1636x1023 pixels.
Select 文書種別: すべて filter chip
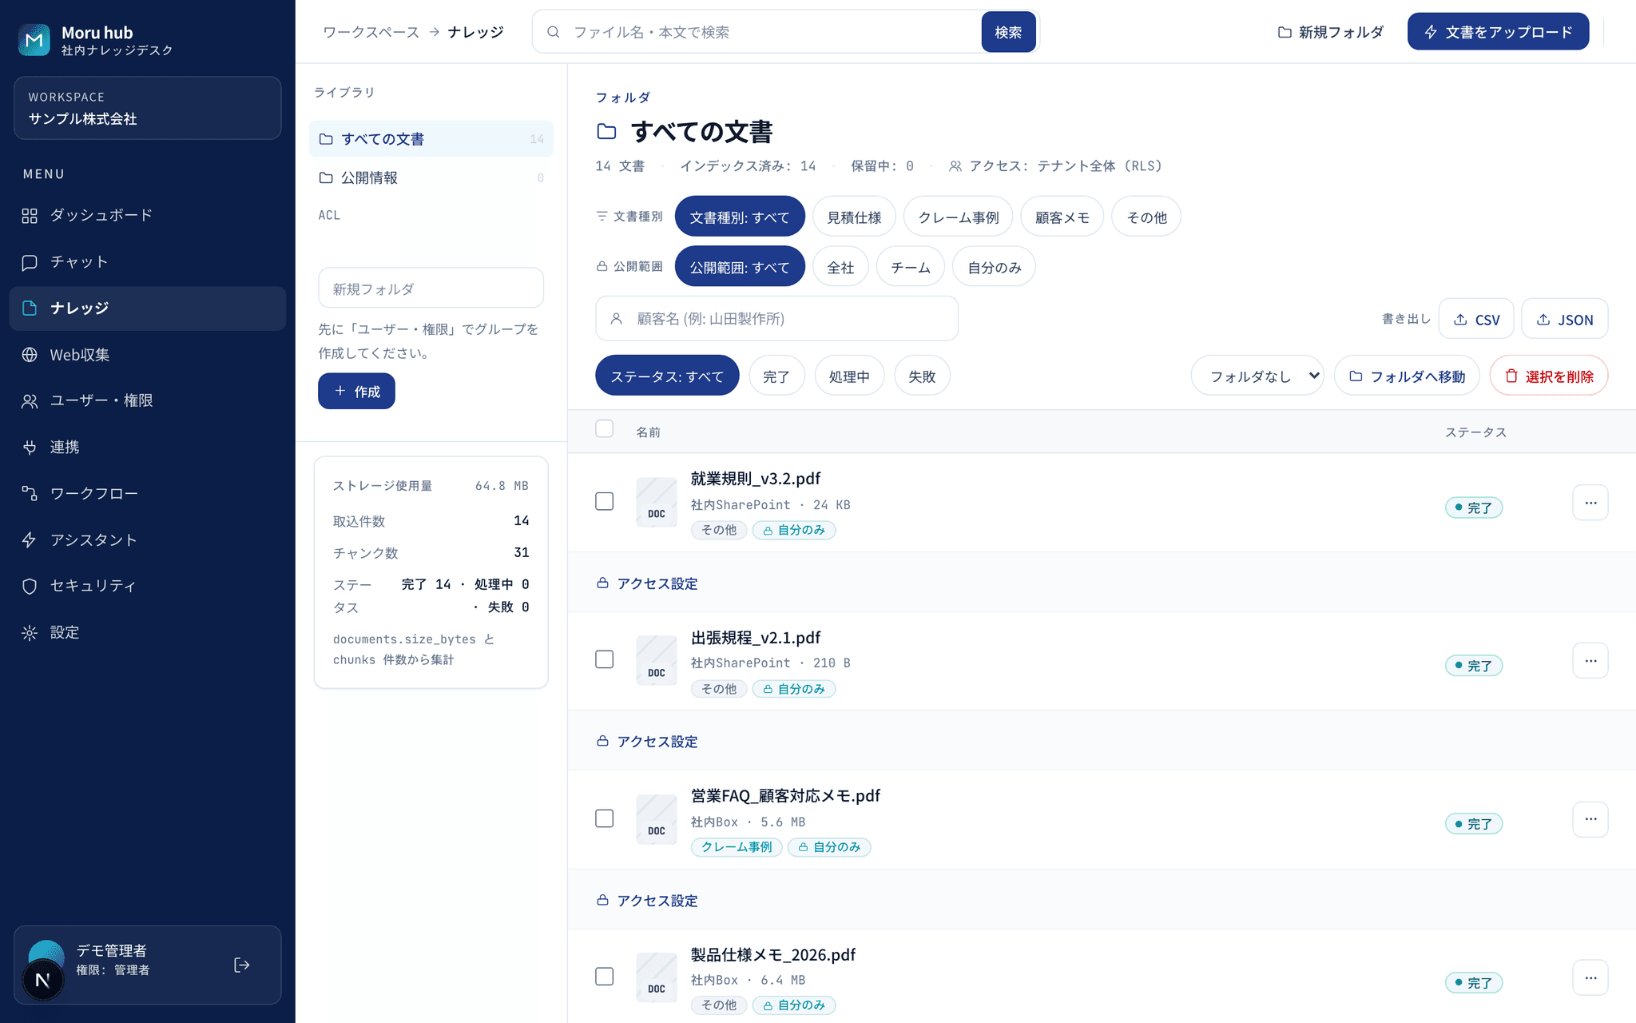pos(740,217)
